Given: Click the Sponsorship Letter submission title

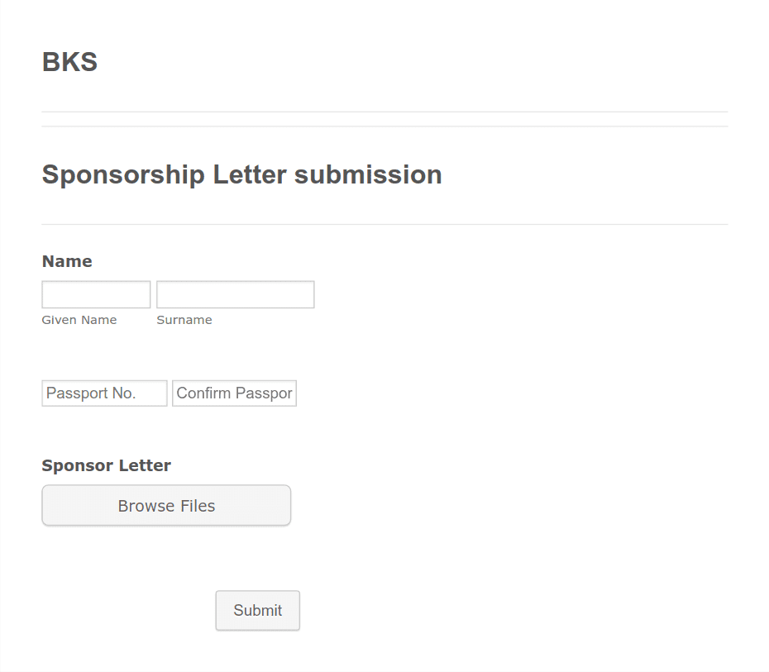Looking at the screenshot, I should [x=241, y=174].
